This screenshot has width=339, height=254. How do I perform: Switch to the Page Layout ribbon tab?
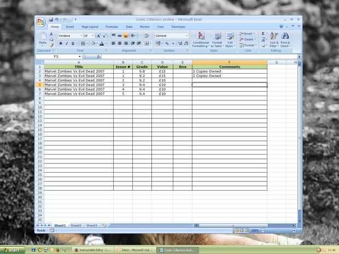click(90, 27)
